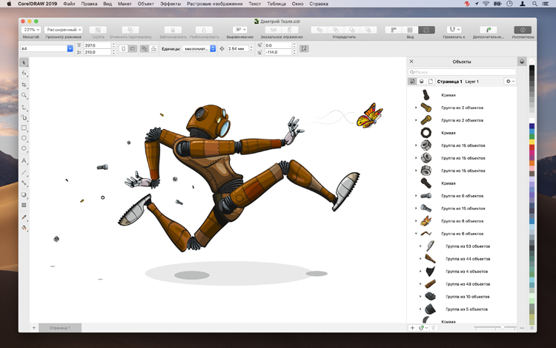Open the units (миллиметры) dropdown
Image resolution: width=556 pixels, height=348 pixels.
click(199, 48)
